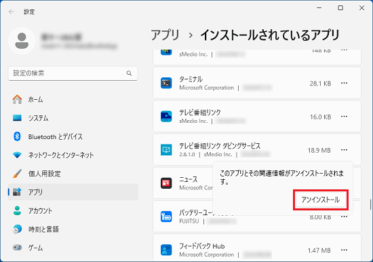
Task: Click the 1.47 MB size value
Action: (x=319, y=250)
